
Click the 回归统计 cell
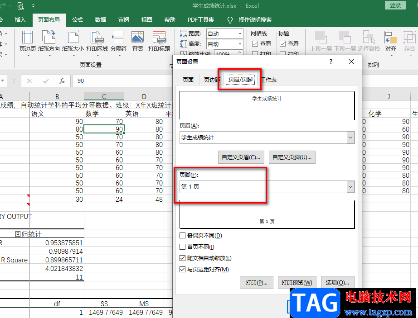pyautogui.click(x=28, y=234)
